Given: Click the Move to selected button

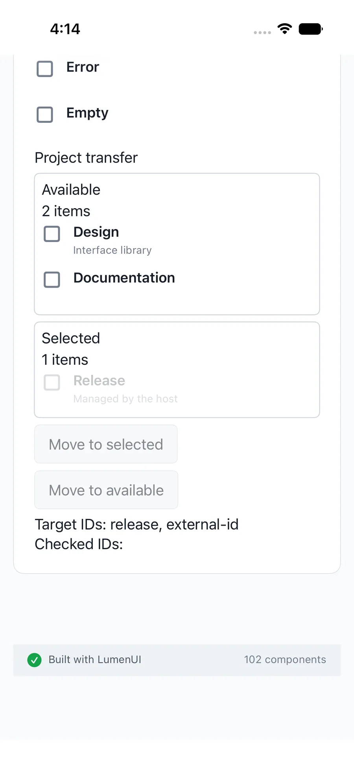Looking at the screenshot, I should [106, 444].
